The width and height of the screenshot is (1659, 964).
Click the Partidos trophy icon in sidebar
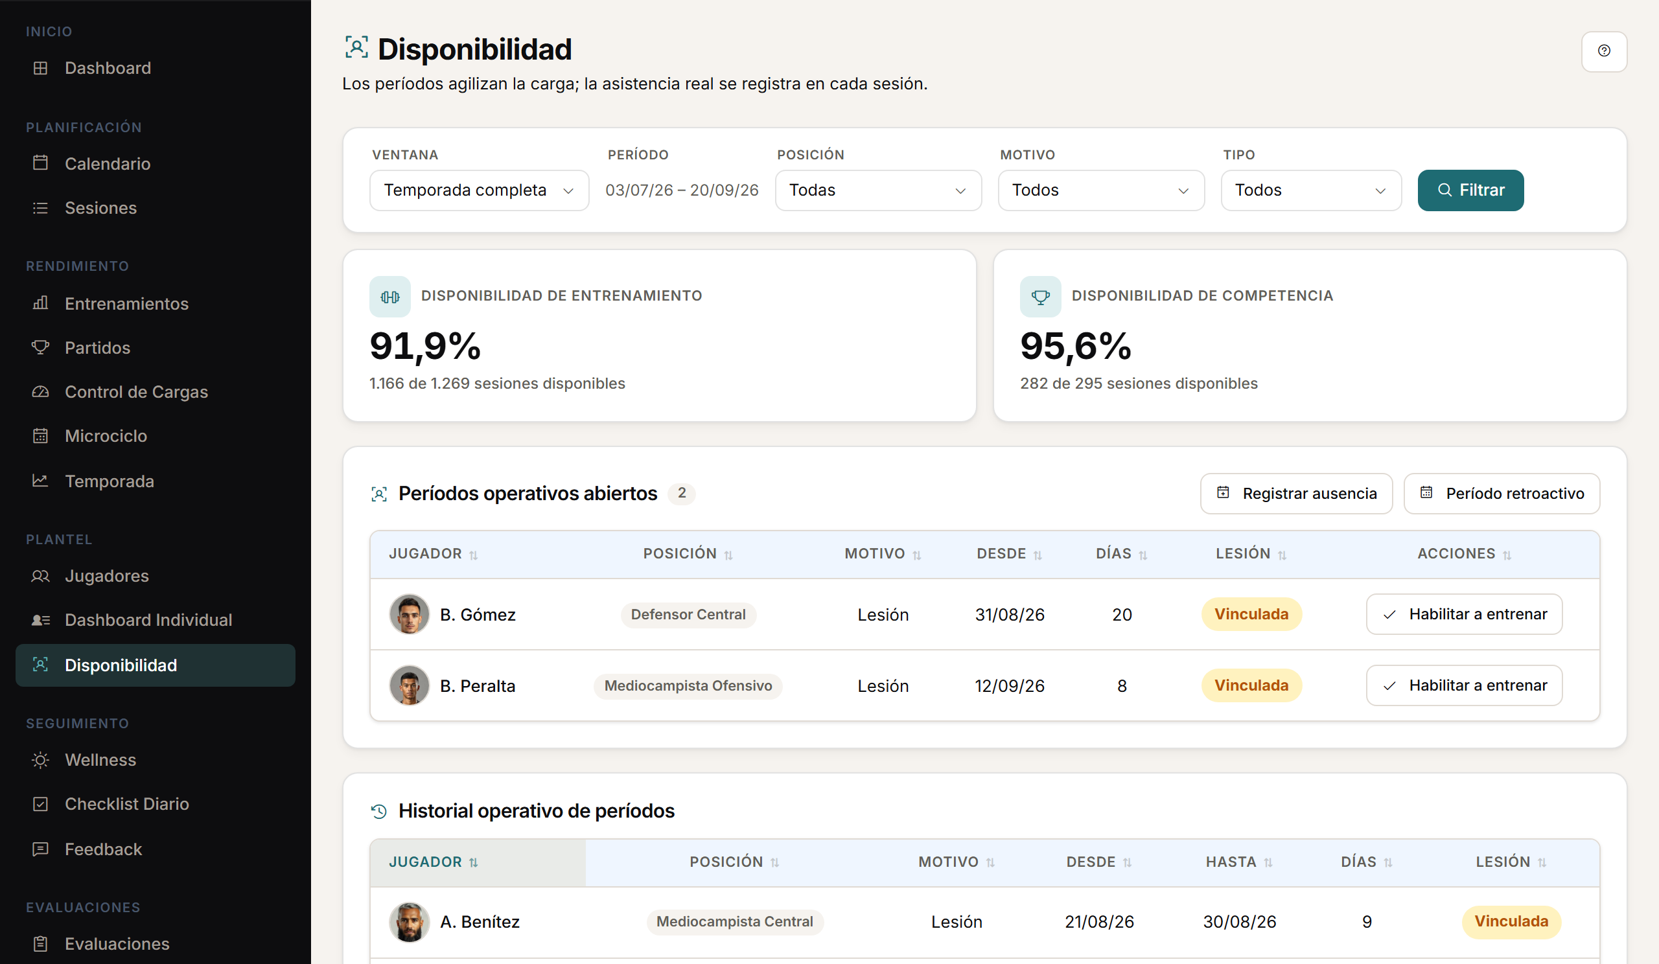pos(40,347)
